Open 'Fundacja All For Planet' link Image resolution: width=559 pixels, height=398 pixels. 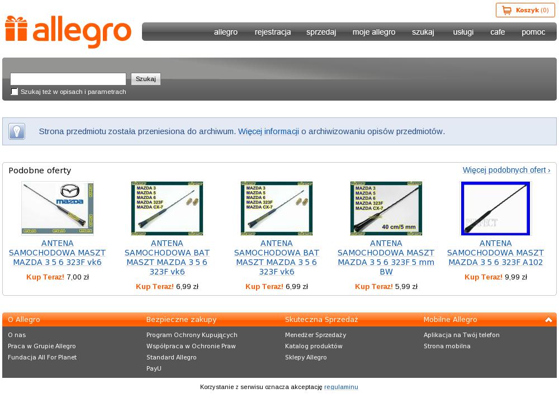pos(42,357)
